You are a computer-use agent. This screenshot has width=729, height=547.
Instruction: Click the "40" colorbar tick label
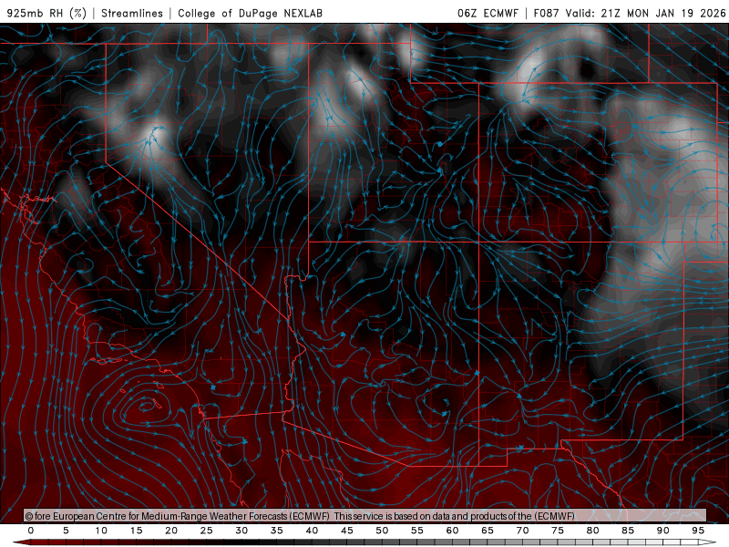coord(312,531)
